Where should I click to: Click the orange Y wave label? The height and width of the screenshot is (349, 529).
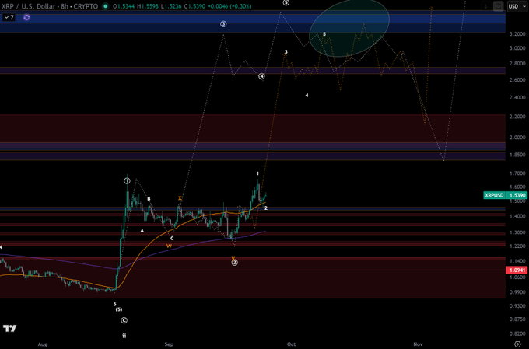tap(233, 257)
